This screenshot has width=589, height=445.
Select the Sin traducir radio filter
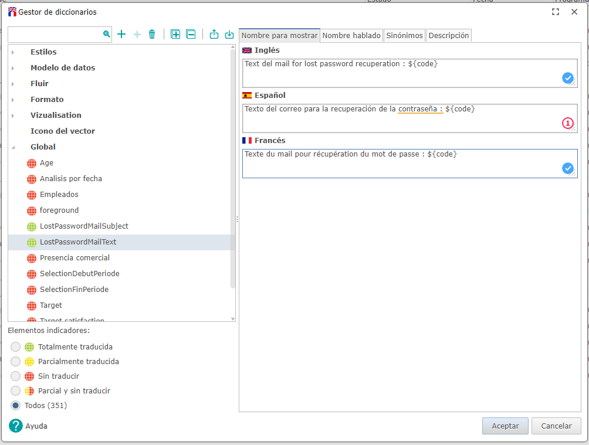pyautogui.click(x=15, y=376)
